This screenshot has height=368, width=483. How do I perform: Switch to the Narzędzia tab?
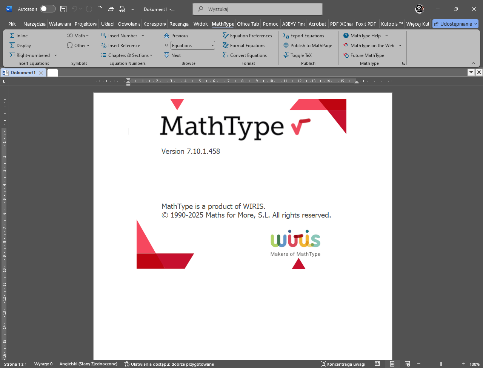(x=34, y=24)
